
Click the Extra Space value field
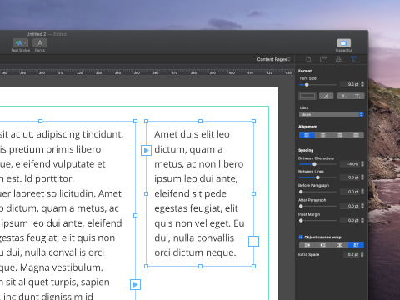[352, 254]
